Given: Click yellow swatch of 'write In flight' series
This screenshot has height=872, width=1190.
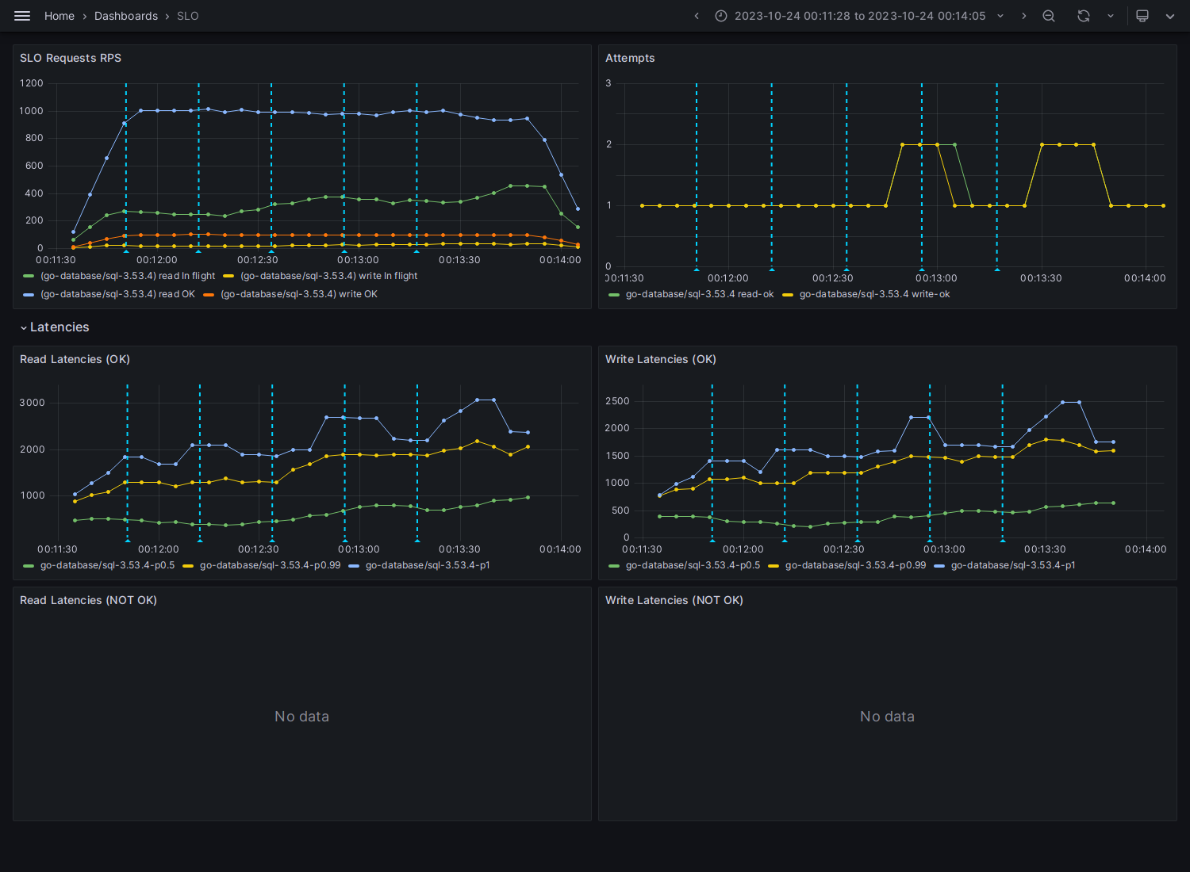Looking at the screenshot, I should [228, 277].
